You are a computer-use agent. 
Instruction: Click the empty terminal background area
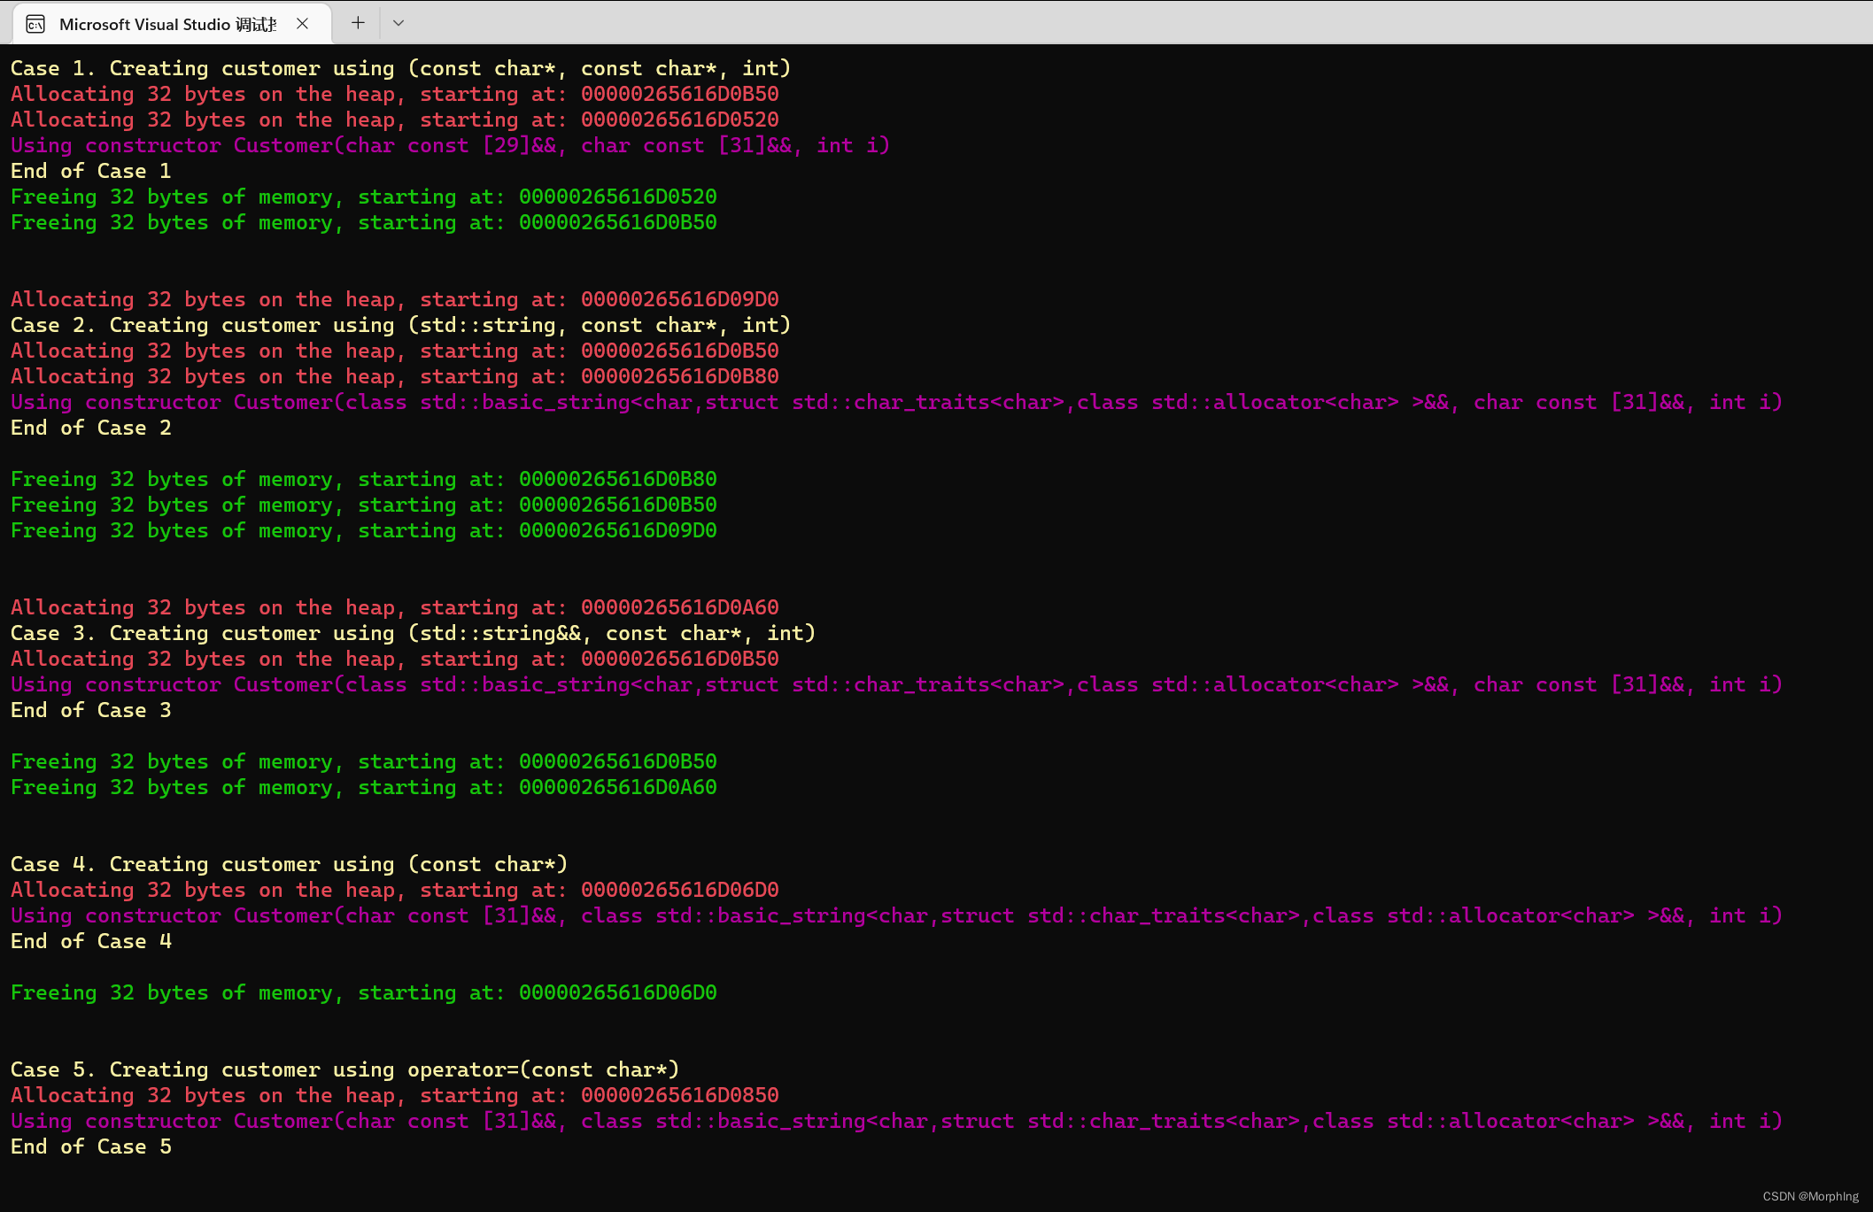click(1328, 575)
